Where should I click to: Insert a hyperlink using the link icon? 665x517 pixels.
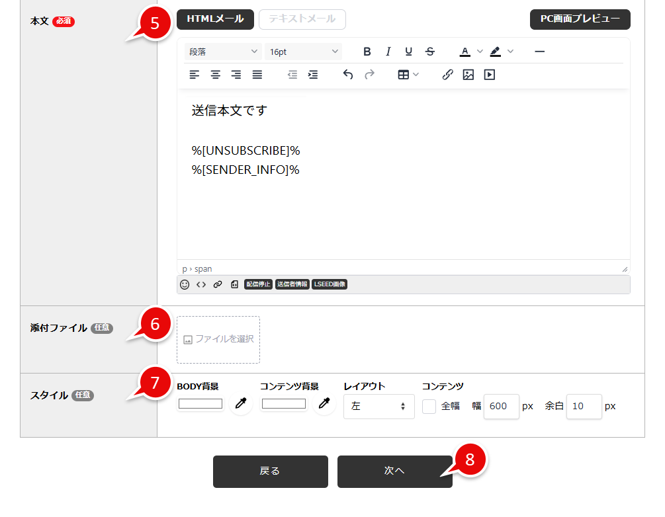[216, 284]
